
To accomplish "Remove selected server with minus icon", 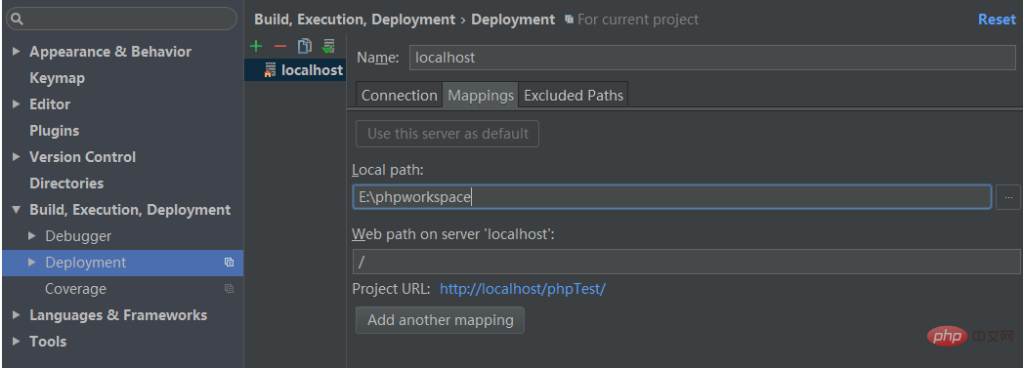I will pyautogui.click(x=280, y=46).
